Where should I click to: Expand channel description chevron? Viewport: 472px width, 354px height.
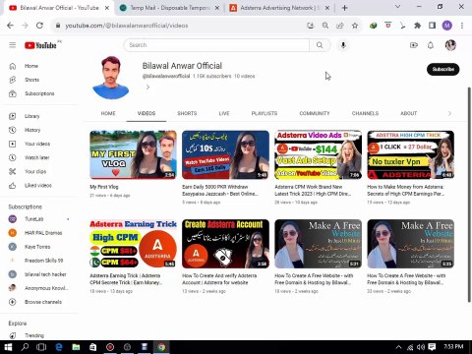click(147, 88)
